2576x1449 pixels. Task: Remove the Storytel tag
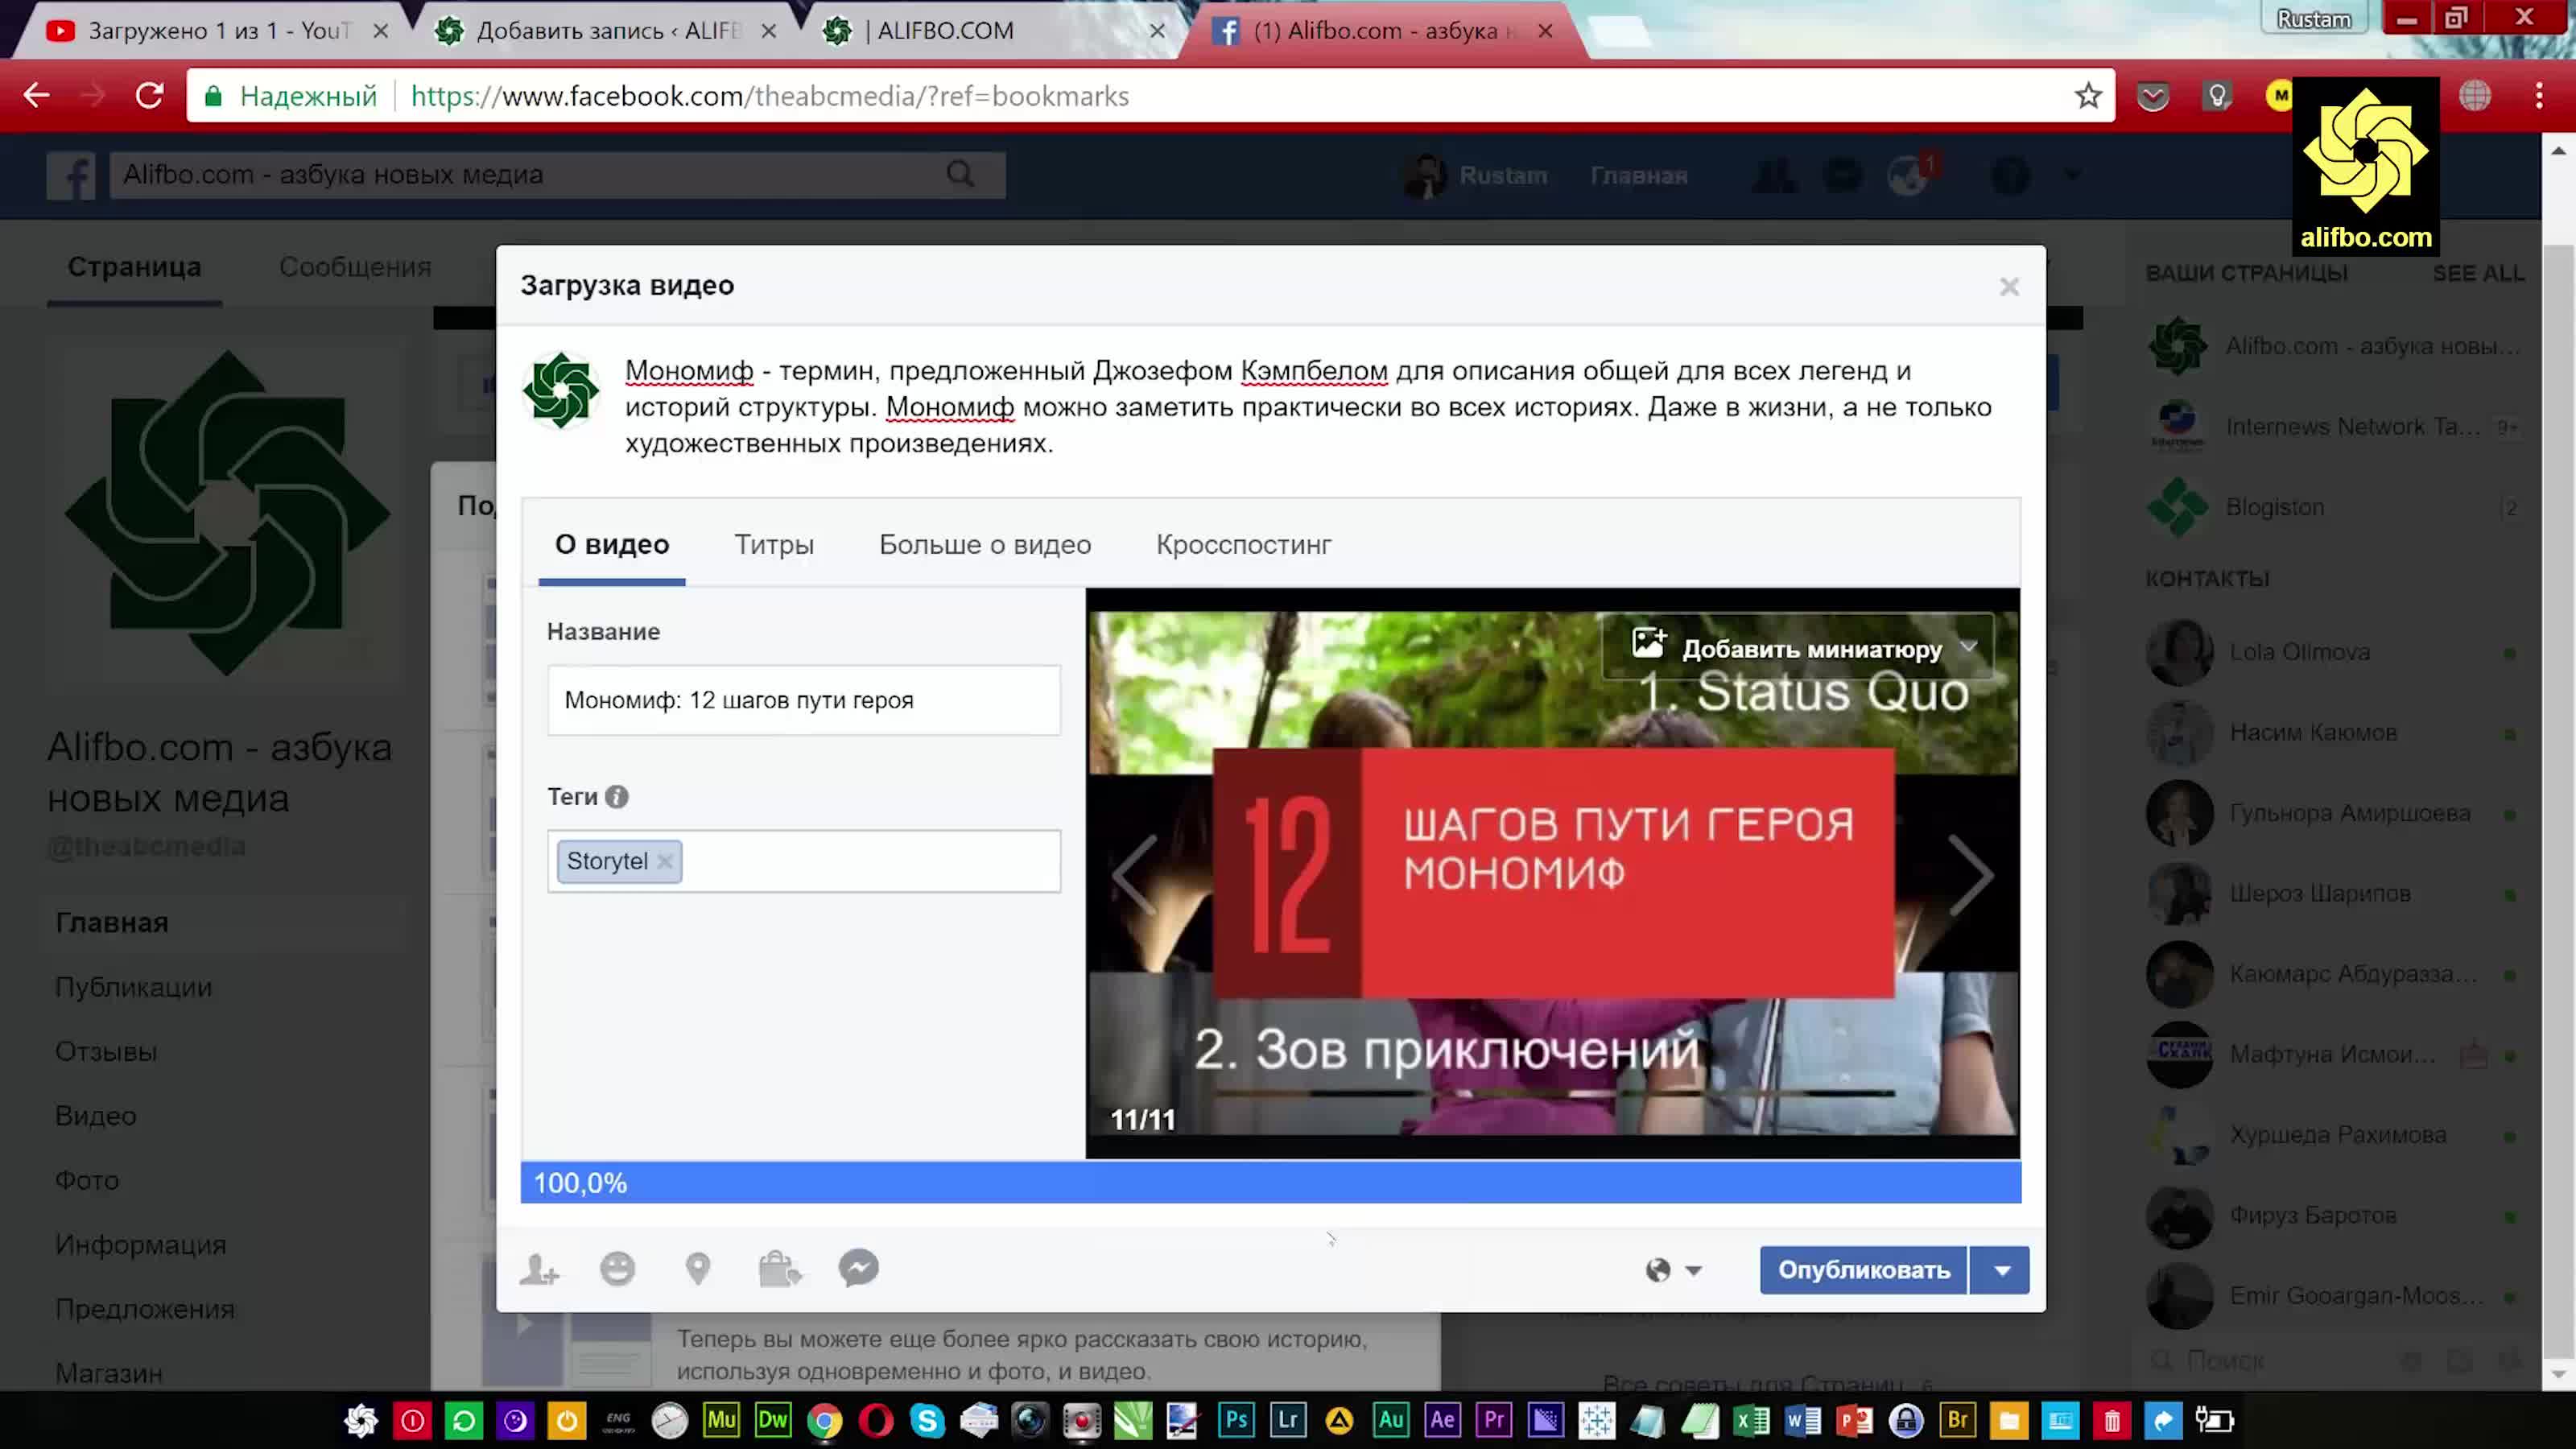[664, 861]
